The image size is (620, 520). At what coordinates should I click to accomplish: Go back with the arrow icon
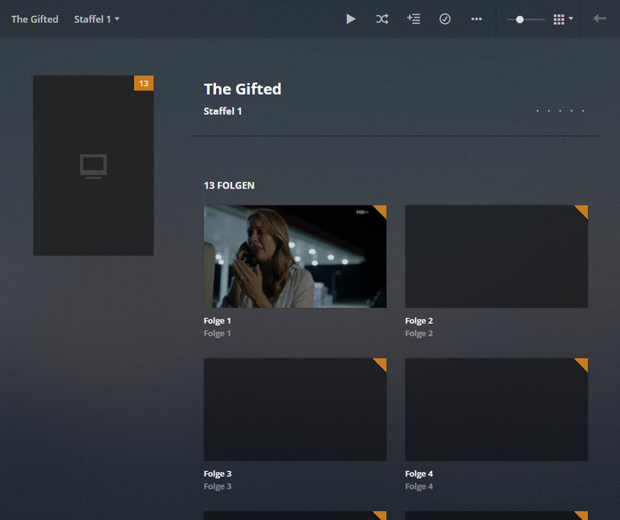pos(600,18)
